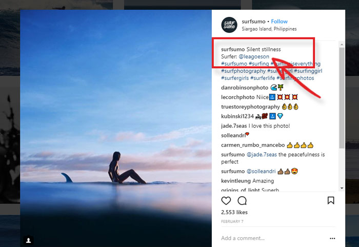Image resolution: width=359 pixels, height=247 pixels.
Task: View the 2,553 likes list
Action: [x=234, y=212]
